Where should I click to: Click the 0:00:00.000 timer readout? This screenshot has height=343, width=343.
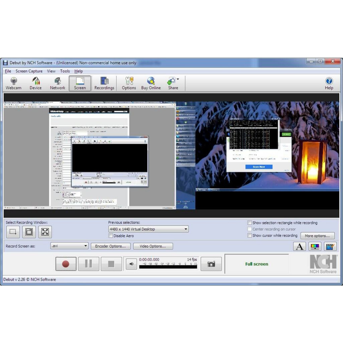click(x=149, y=260)
